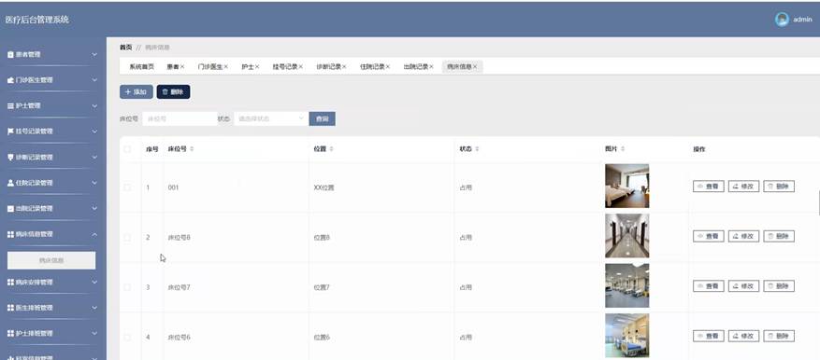Viewport: 820px width, 360px height.
Task: Expand 护士排班管理 using its chevron
Action: [x=94, y=333]
